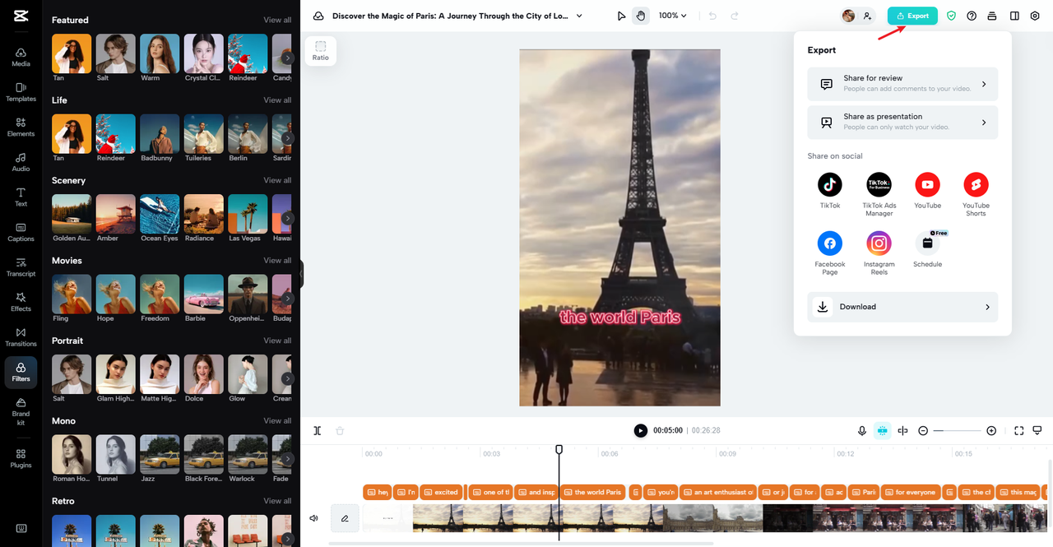The width and height of the screenshot is (1053, 547).
Task: Open the Templates panel
Action: click(21, 92)
